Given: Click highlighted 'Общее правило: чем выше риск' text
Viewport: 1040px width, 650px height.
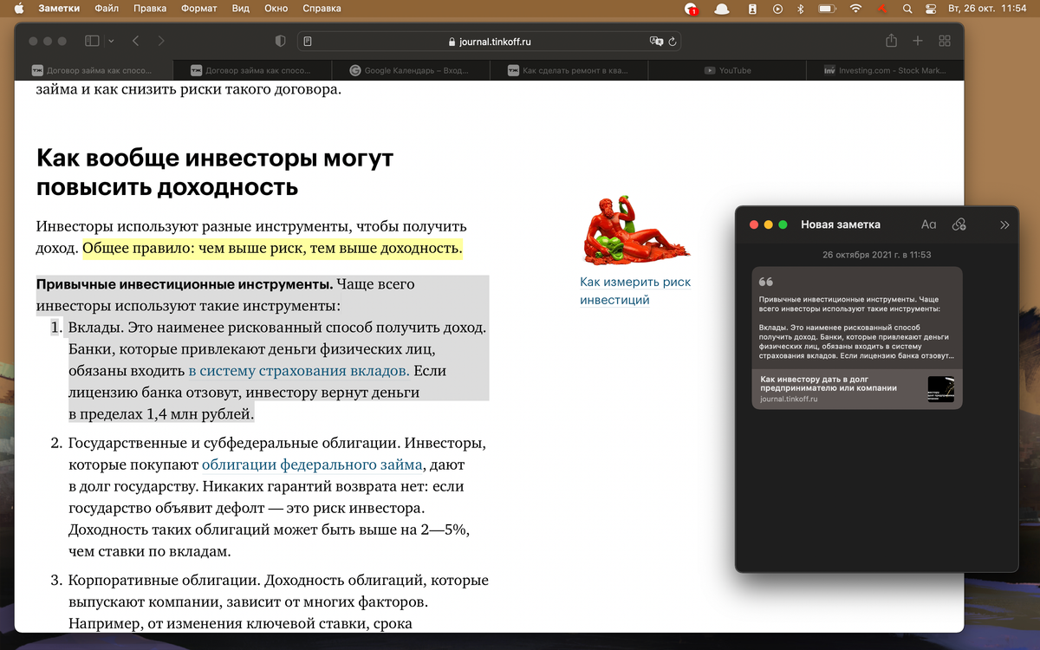Looking at the screenshot, I should 272,249.
